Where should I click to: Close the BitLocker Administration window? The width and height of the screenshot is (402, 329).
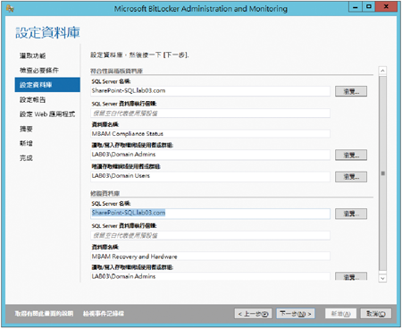tap(386, 7)
